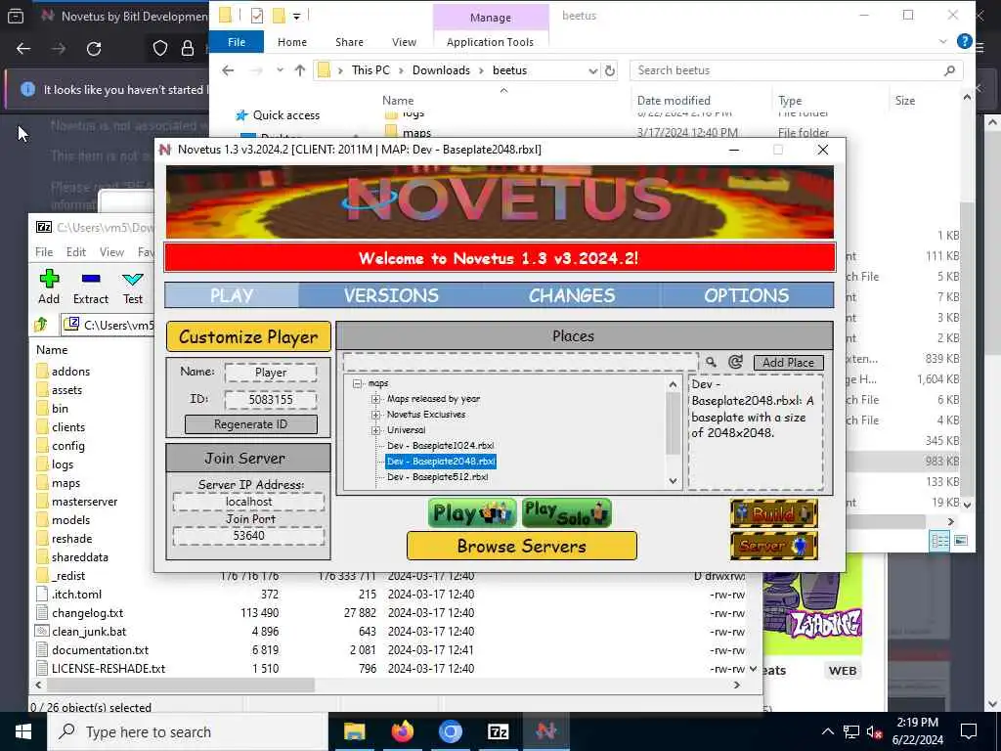Open the 7-Zip View menu
Screen dimensions: 1001x751
tap(111, 252)
